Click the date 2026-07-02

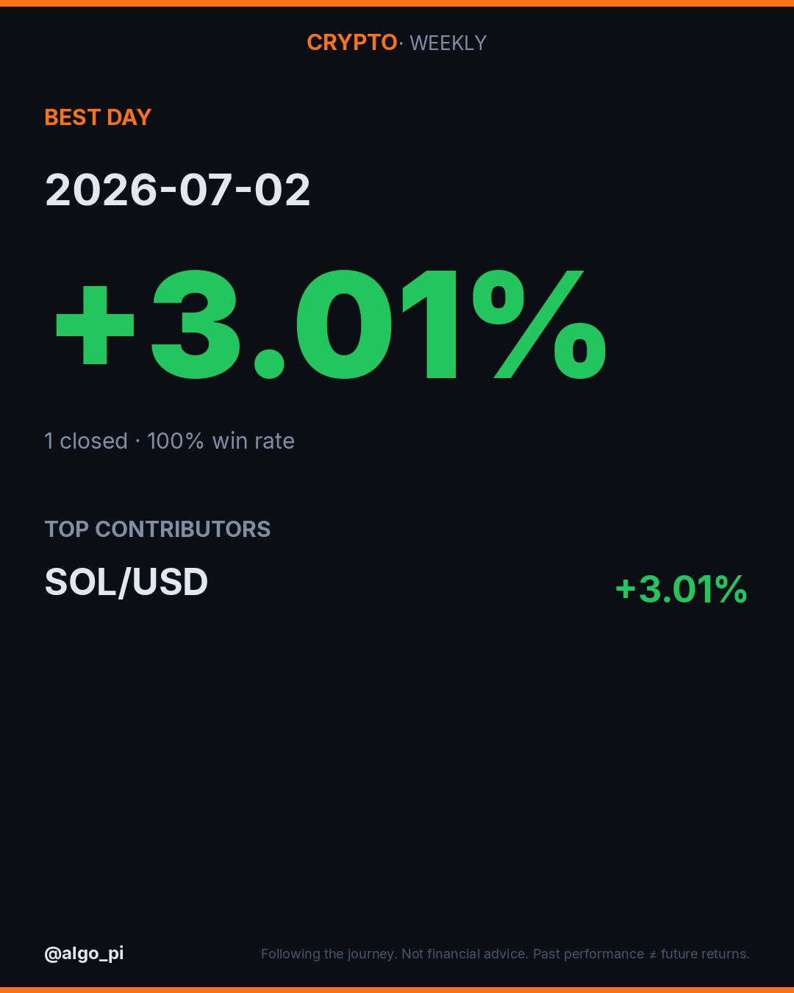click(177, 190)
